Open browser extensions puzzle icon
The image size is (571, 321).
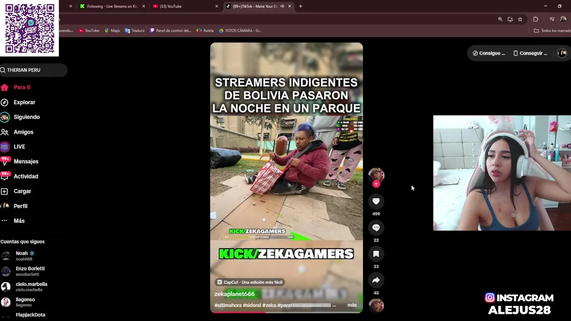point(535,19)
